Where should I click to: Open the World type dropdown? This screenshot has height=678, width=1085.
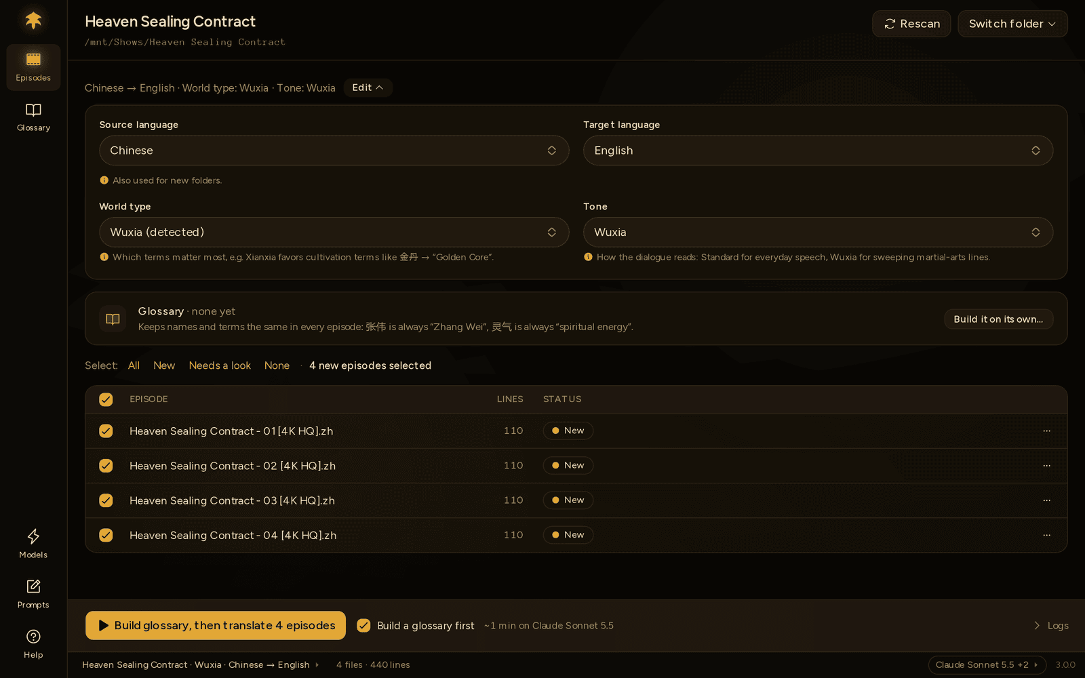click(x=334, y=232)
